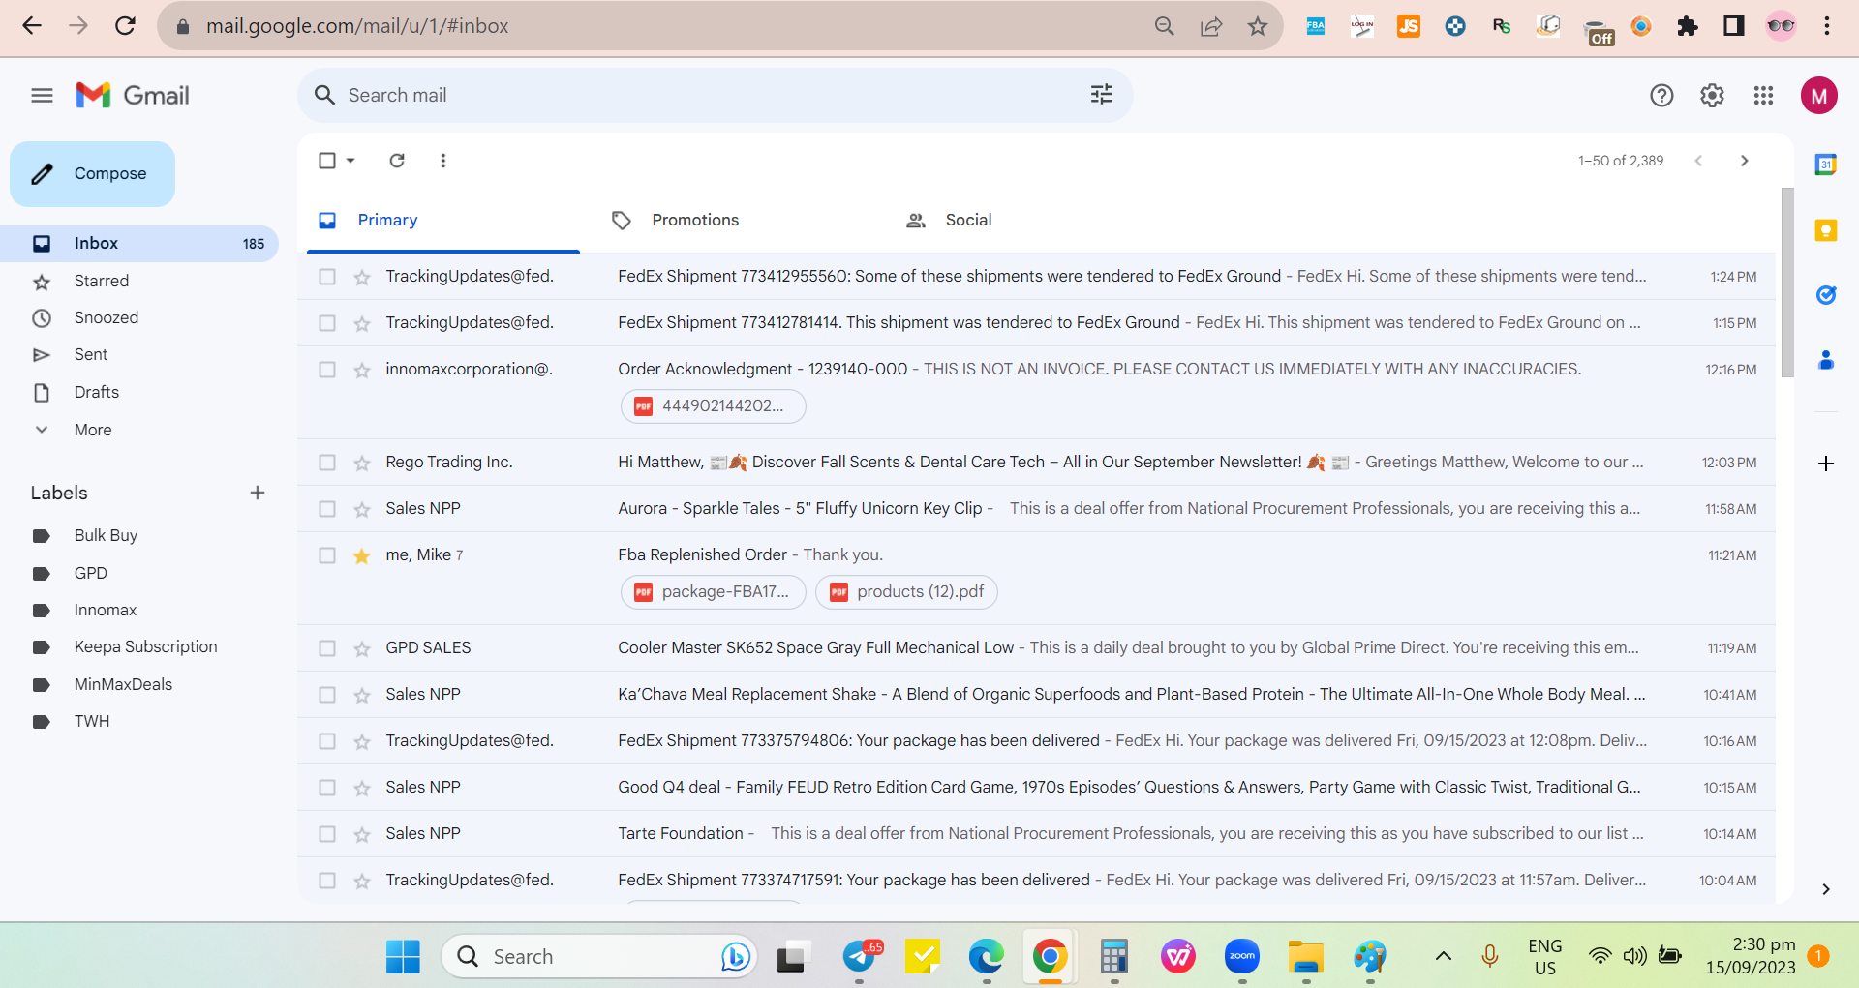Open the Google apps grid
Screen dimensions: 1859x988
click(x=1763, y=95)
